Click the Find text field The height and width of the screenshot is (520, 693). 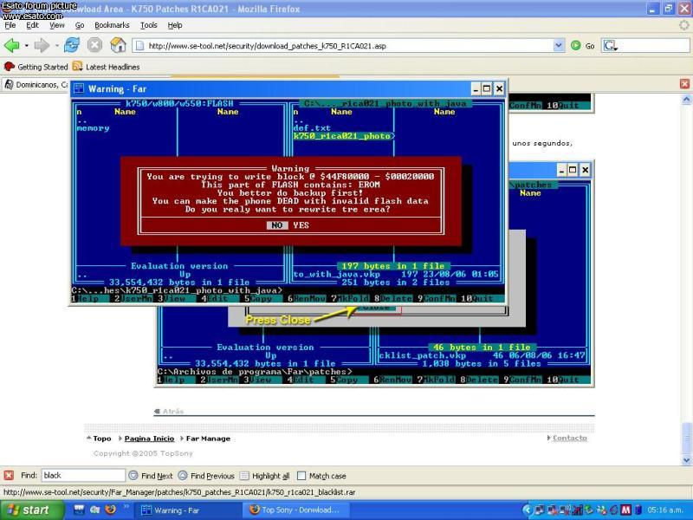pos(83,475)
